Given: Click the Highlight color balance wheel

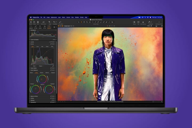Looking at the screenshot, I should (x=49, y=89).
